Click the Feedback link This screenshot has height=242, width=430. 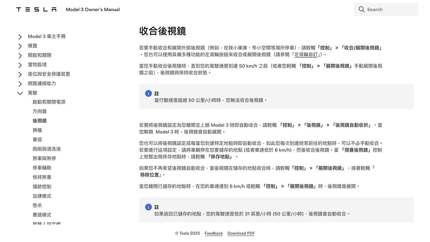tap(214, 233)
